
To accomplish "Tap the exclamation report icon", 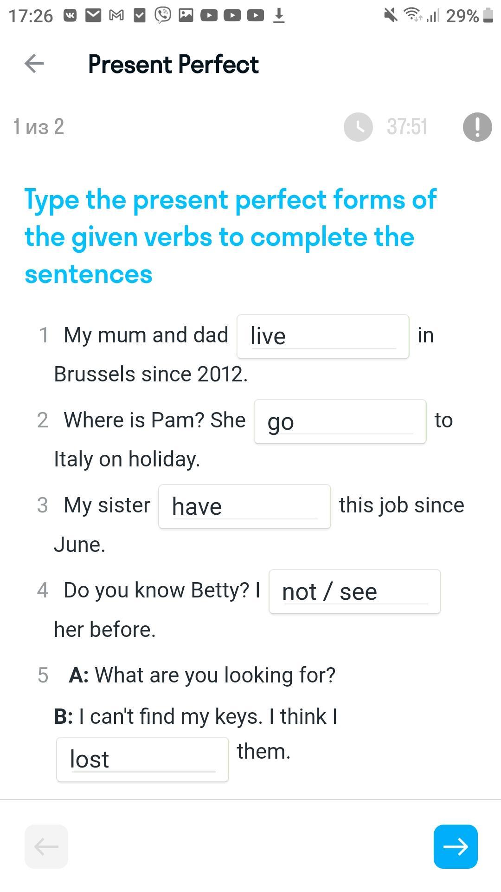I will click(477, 127).
